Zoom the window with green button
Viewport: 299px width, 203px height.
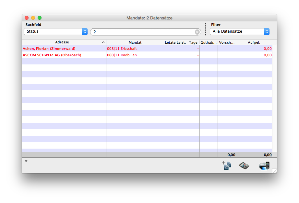coord(40,18)
